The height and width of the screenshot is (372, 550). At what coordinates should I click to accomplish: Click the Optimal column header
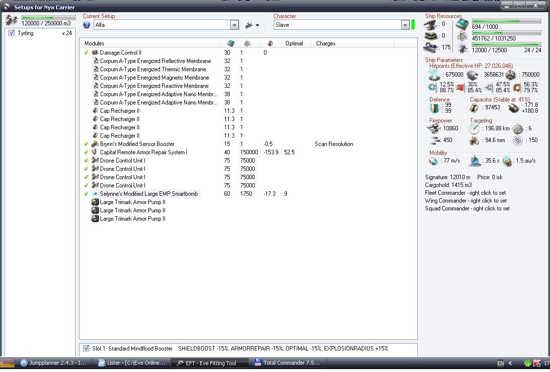point(294,43)
